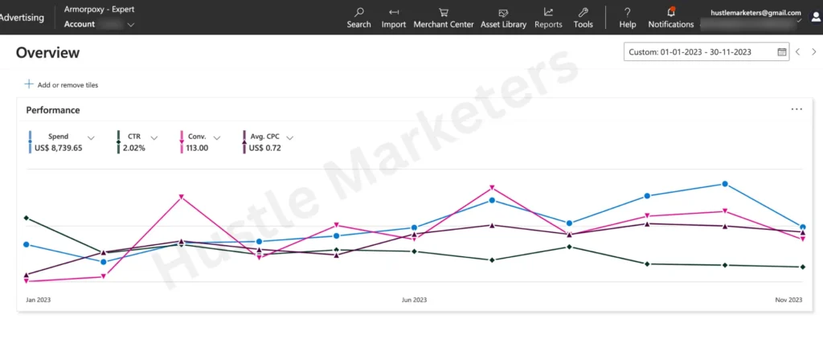Open the Tools wrench icon

(x=583, y=12)
